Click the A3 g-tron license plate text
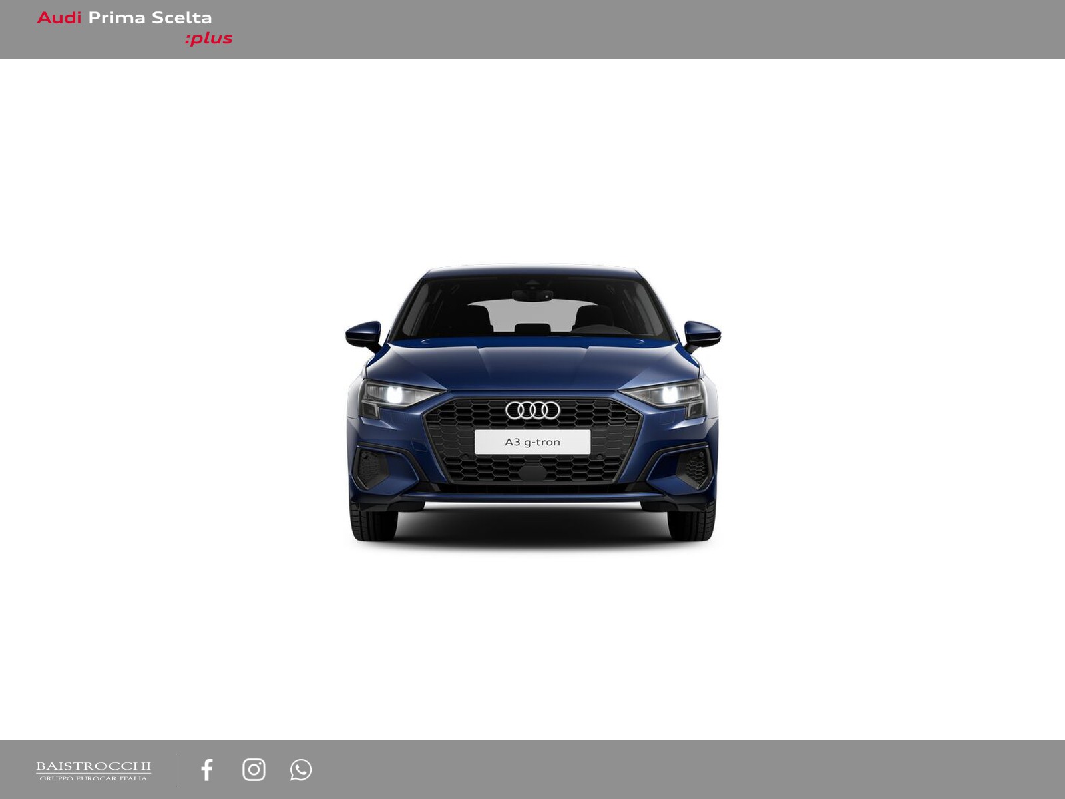 pyautogui.click(x=532, y=442)
